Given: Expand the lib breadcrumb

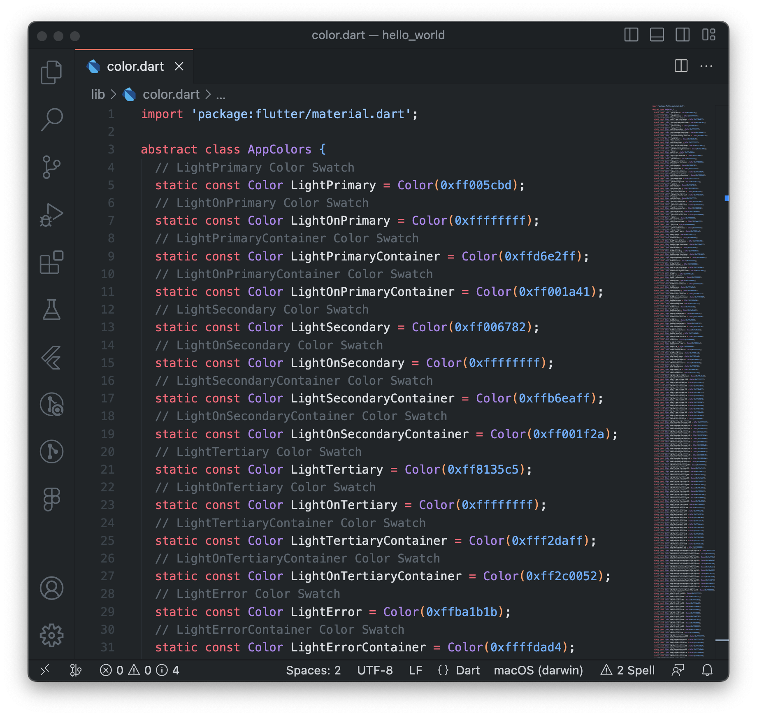Looking at the screenshot, I should coord(98,94).
